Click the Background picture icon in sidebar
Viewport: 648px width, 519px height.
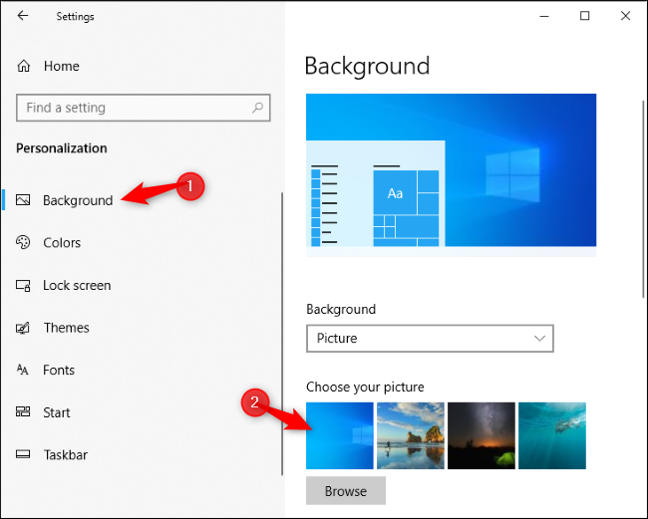23,200
